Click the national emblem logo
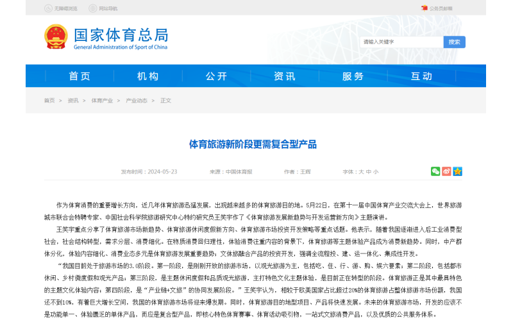 (x=56, y=36)
